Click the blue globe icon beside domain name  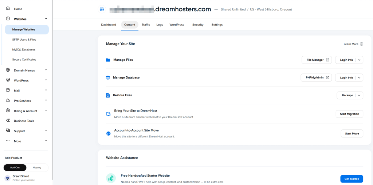pyautogui.click(x=102, y=9)
